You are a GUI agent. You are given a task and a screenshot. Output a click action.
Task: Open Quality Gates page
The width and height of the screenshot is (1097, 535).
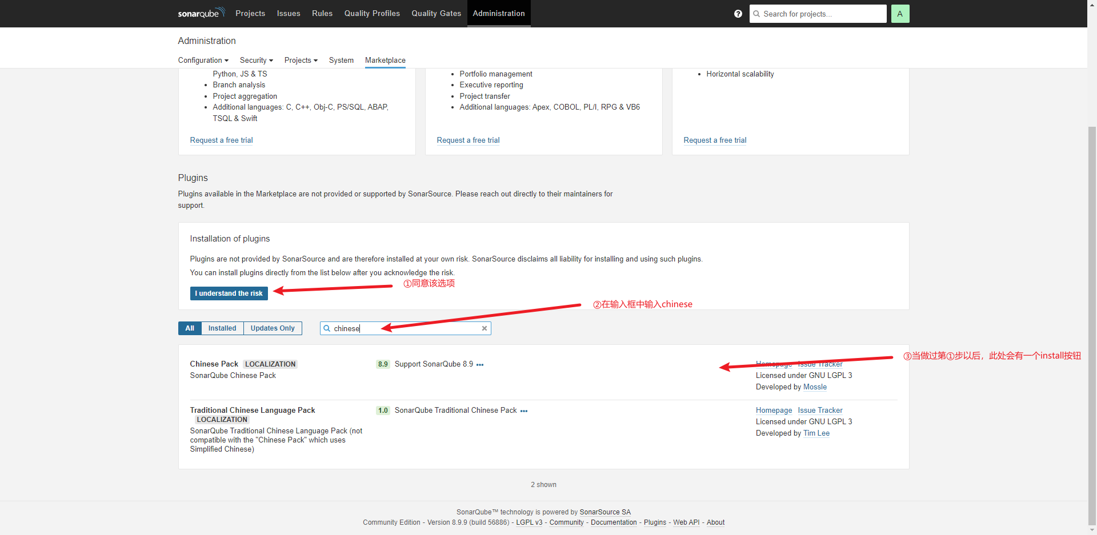[x=437, y=13]
